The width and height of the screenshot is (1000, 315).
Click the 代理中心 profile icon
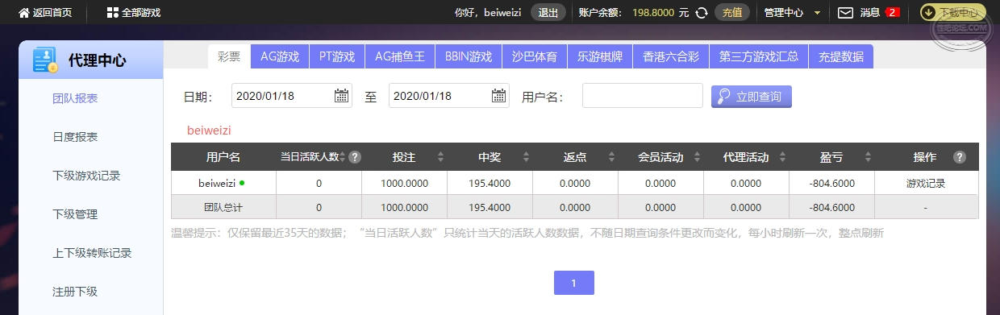(44, 60)
